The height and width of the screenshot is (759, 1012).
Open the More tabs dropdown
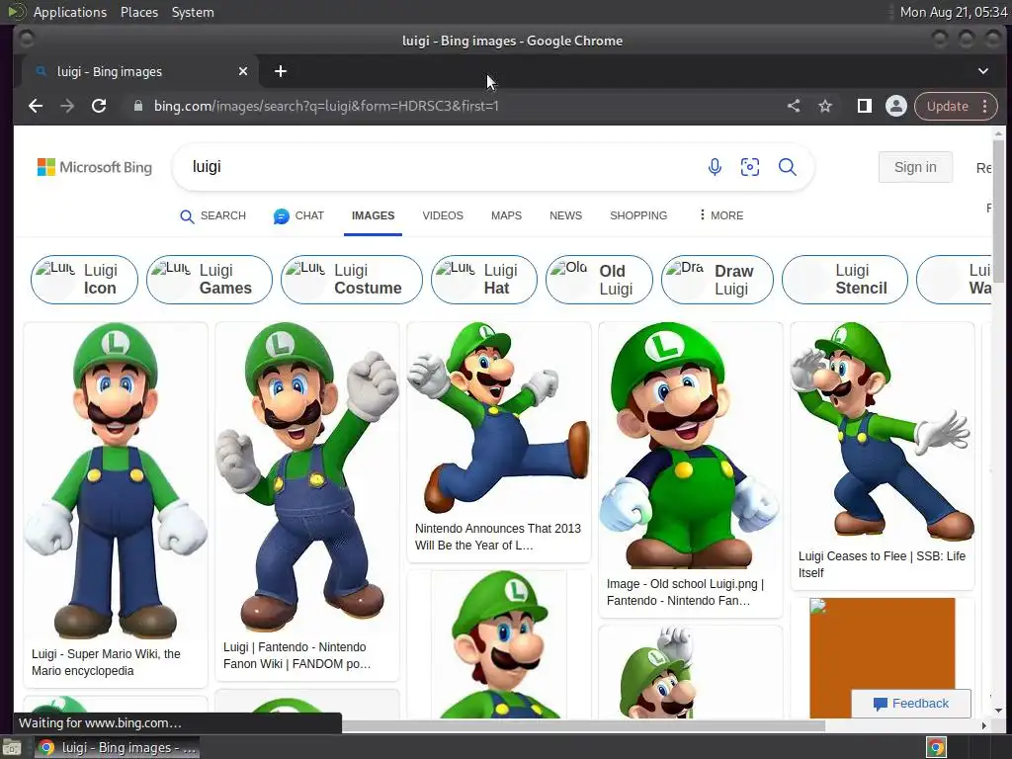720,215
